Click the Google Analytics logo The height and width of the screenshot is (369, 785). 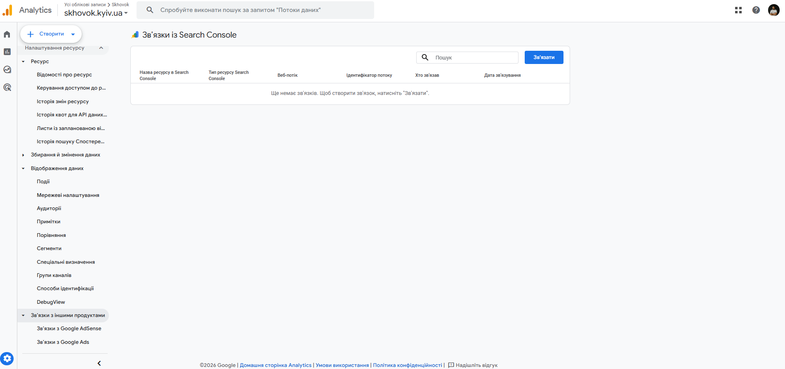[x=7, y=10]
